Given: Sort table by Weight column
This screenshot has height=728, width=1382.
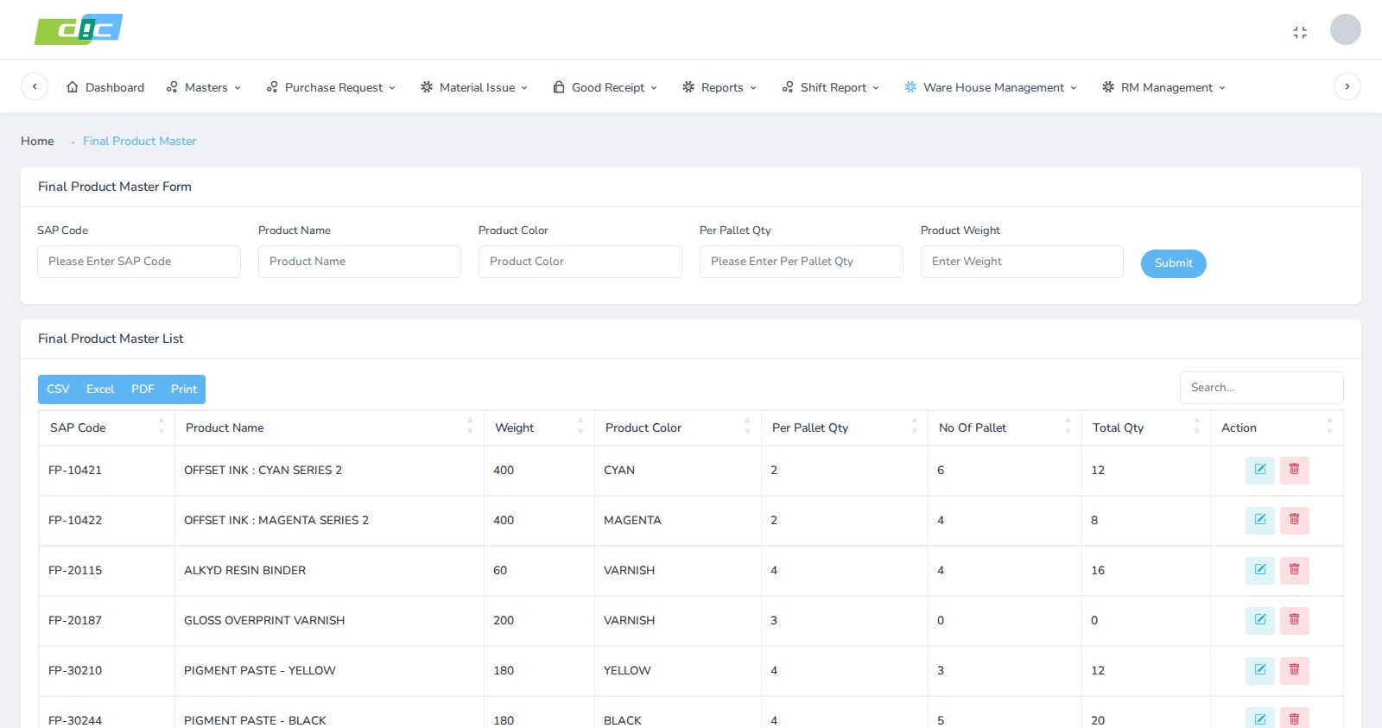Looking at the screenshot, I should [539, 427].
